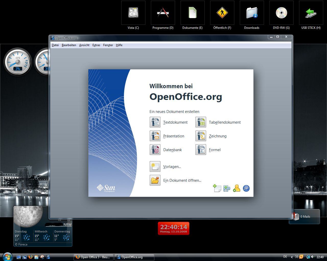Click the volume speaker tray icon
The width and height of the screenshot is (327, 261).
coord(313,257)
